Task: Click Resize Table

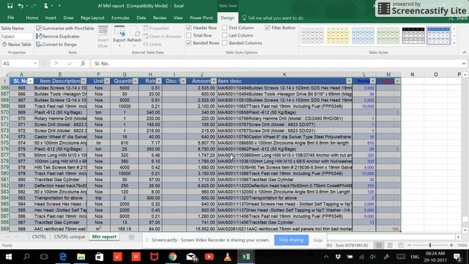Action: (x=17, y=44)
